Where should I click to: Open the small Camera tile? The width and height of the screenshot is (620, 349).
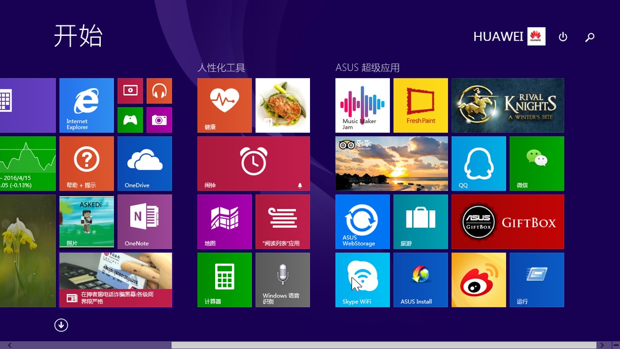pos(159,120)
